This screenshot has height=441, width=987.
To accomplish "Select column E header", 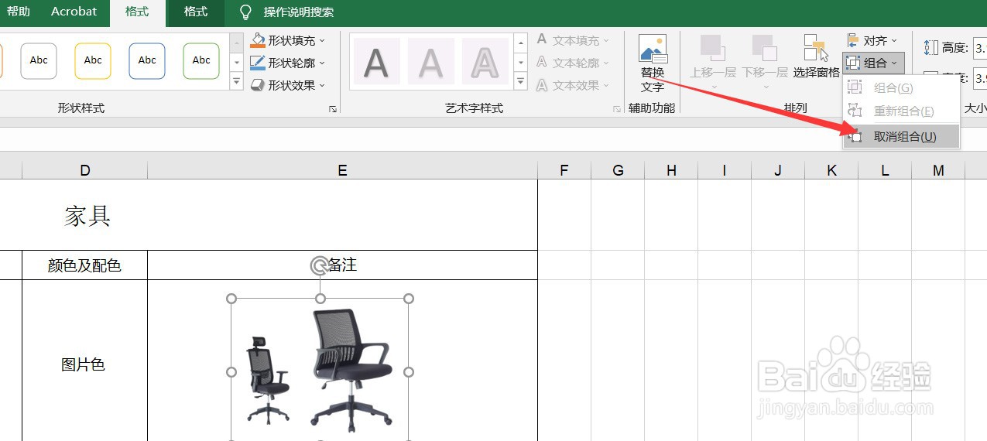I will pos(342,170).
